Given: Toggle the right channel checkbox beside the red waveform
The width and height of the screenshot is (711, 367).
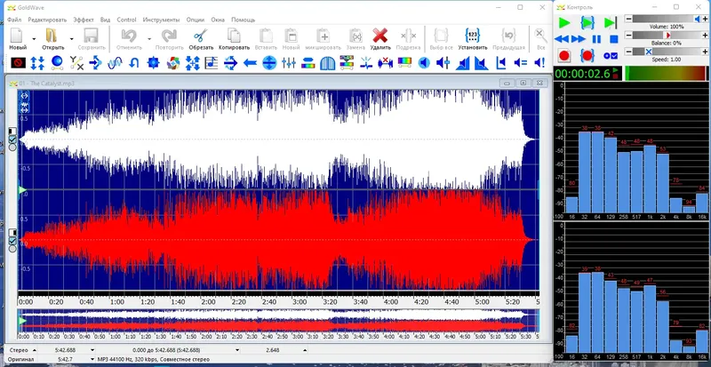Looking at the screenshot, I should pyautogui.click(x=12, y=241).
